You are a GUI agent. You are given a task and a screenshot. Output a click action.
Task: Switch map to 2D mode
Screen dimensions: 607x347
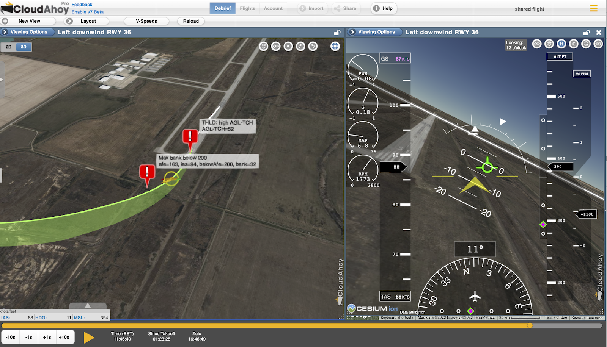pyautogui.click(x=8, y=47)
